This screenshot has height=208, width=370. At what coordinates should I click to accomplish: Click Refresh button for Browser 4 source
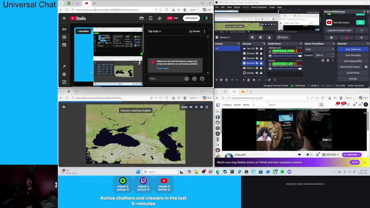point(283,37)
